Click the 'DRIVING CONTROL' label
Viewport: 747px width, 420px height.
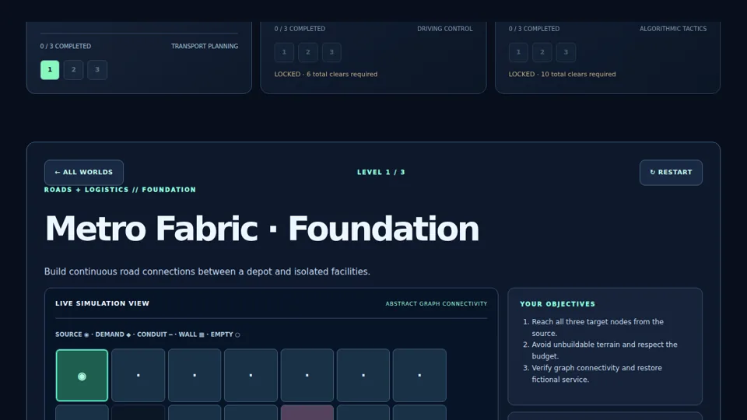click(x=445, y=29)
